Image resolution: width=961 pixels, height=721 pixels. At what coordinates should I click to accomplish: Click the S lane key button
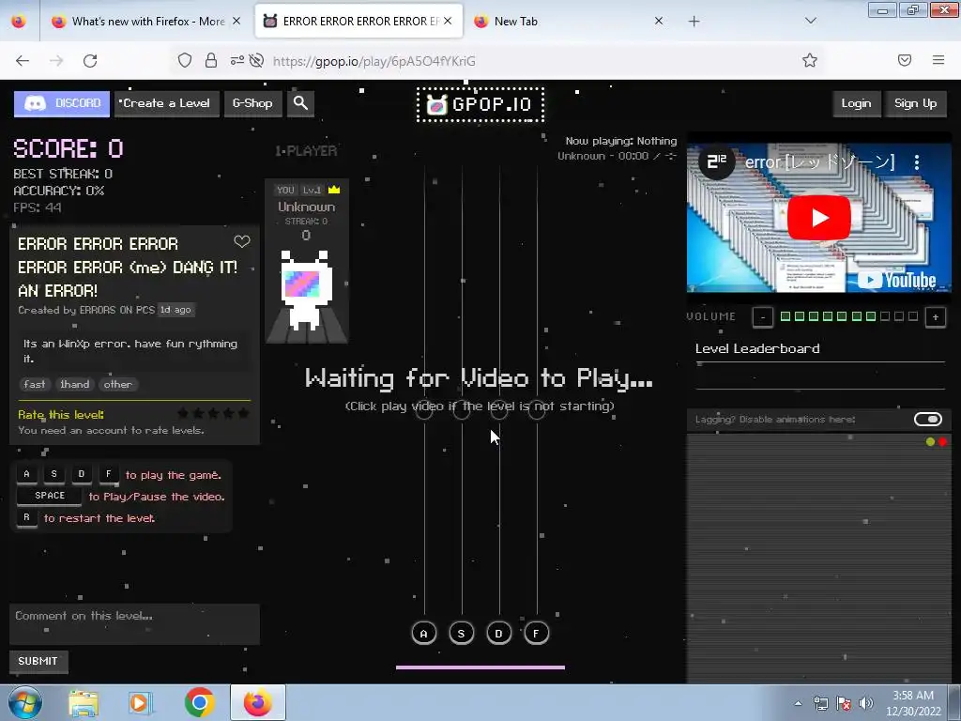click(x=462, y=634)
